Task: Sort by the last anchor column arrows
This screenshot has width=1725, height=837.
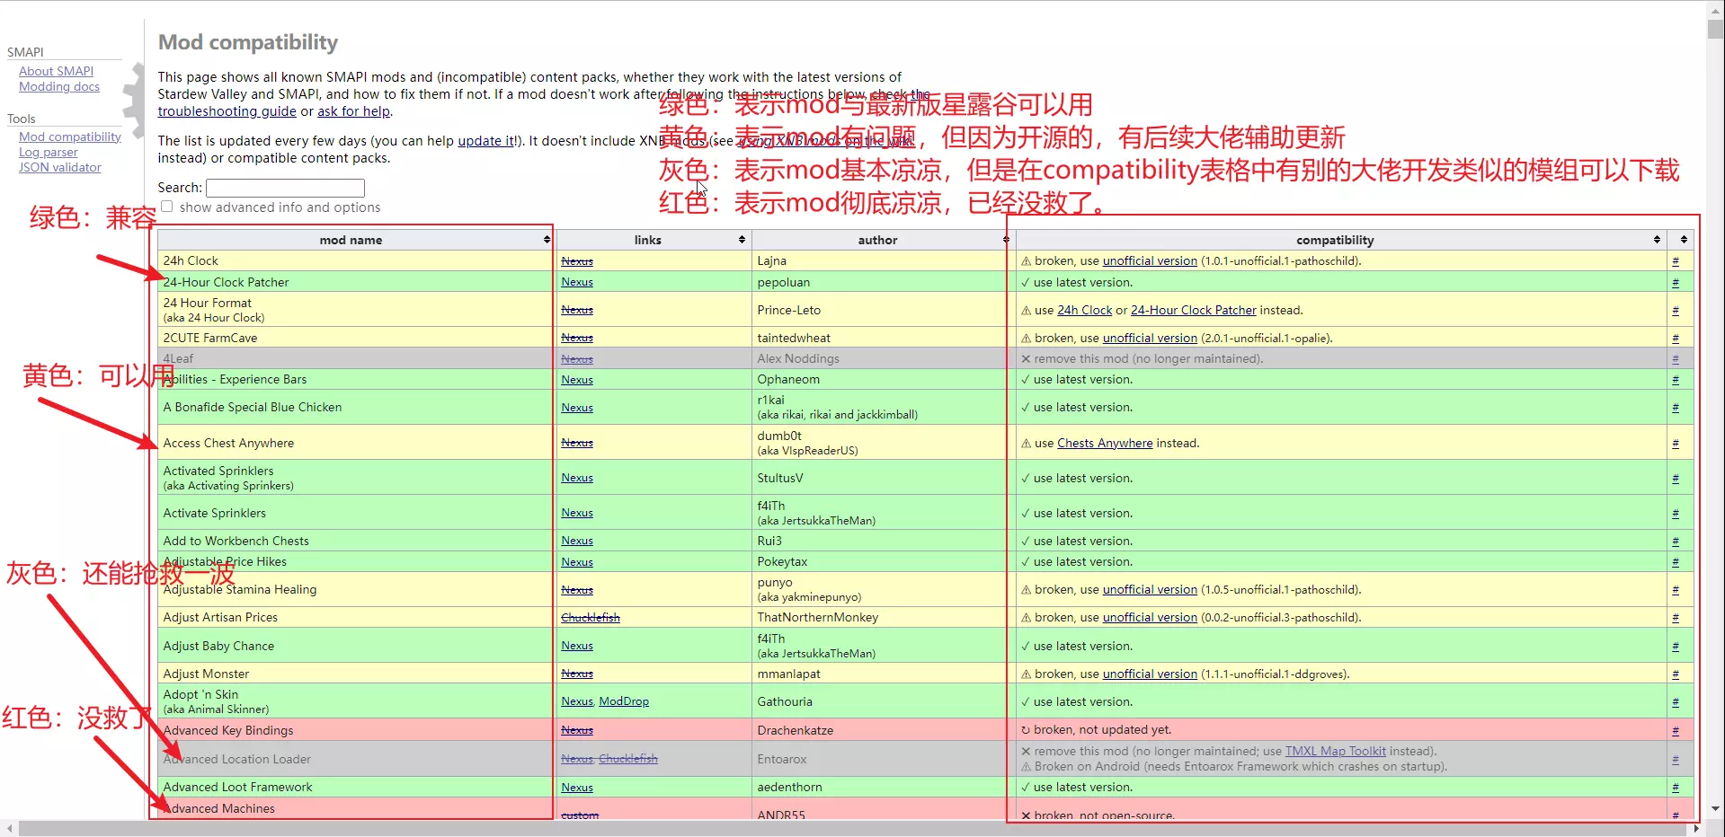Action: (x=1684, y=240)
